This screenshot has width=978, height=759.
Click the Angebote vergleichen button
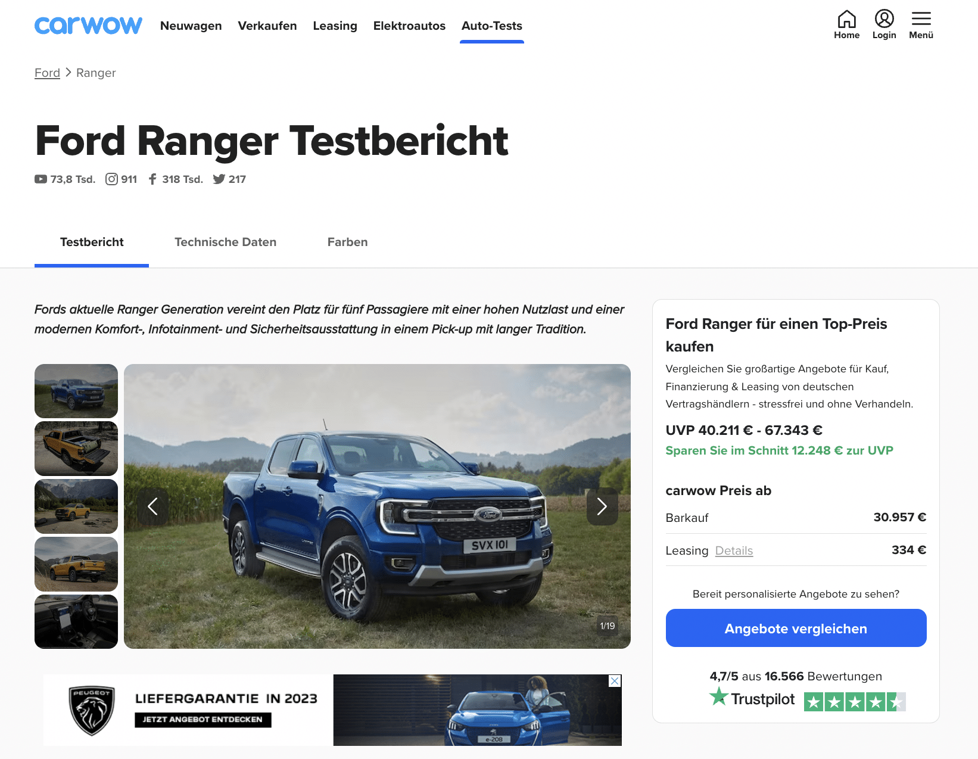(x=796, y=628)
